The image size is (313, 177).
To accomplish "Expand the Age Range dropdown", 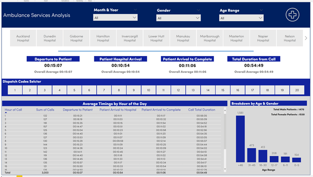I will coord(241,18).
